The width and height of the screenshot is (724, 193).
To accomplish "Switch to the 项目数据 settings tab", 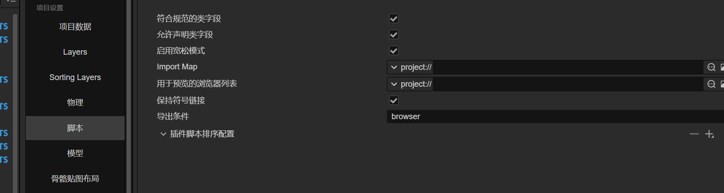I will click(75, 27).
